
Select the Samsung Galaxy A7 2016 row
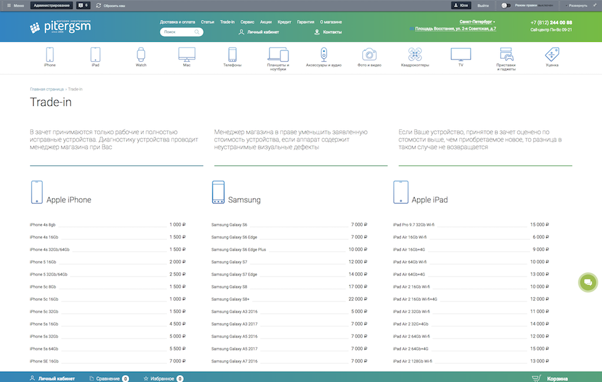(x=289, y=361)
